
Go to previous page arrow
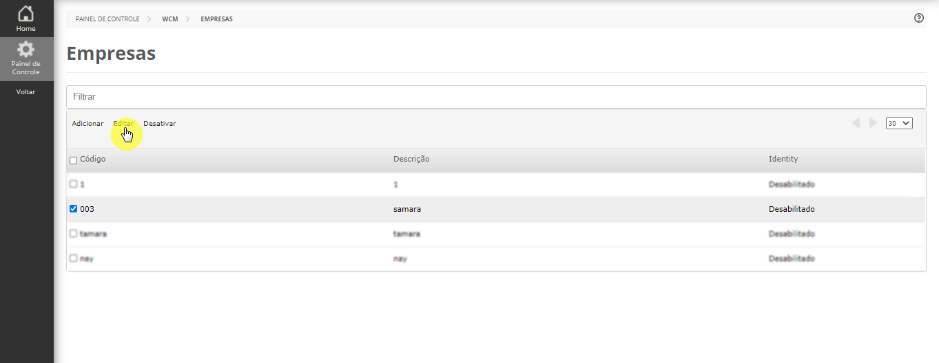point(856,123)
